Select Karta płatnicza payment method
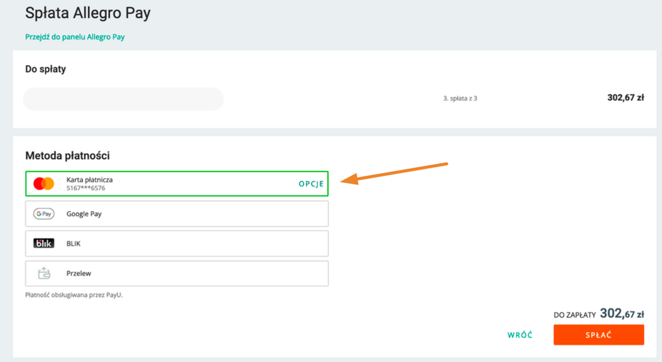 (177, 184)
